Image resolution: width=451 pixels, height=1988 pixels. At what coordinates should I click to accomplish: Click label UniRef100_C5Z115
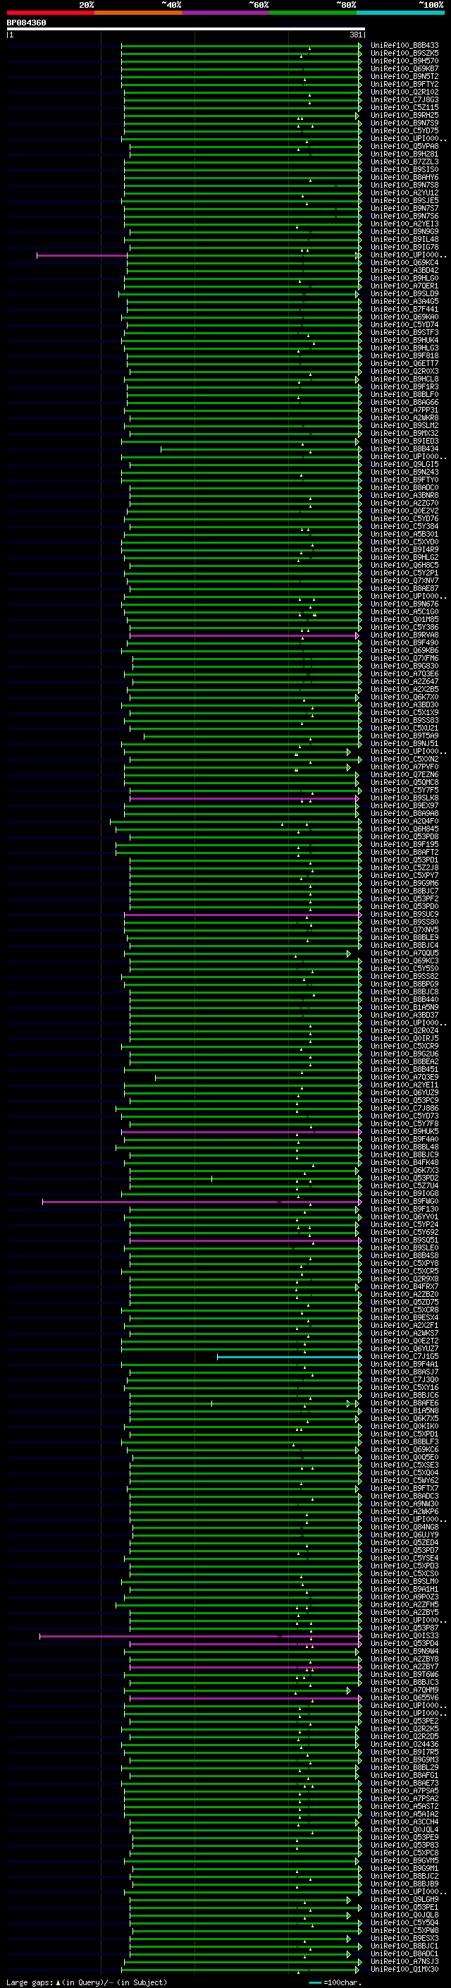(x=404, y=107)
